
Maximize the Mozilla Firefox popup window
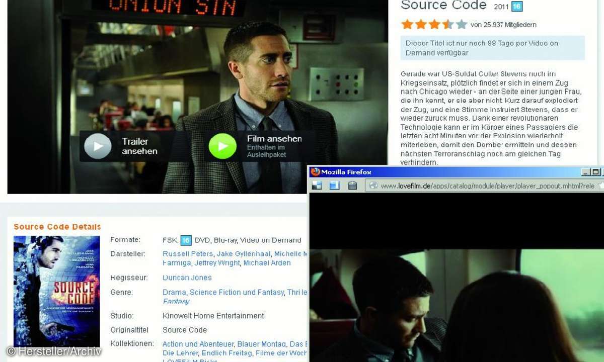click(596, 172)
